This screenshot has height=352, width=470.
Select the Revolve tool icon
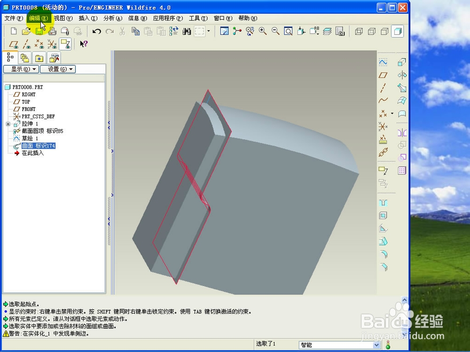[402, 75]
